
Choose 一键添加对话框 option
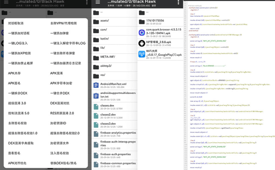click(19, 33)
